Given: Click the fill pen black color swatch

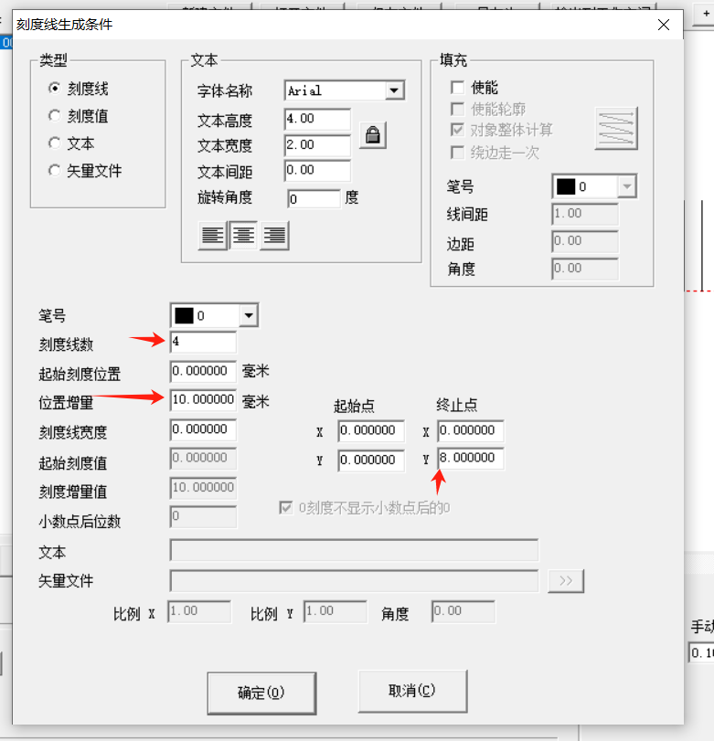Looking at the screenshot, I should (x=566, y=186).
